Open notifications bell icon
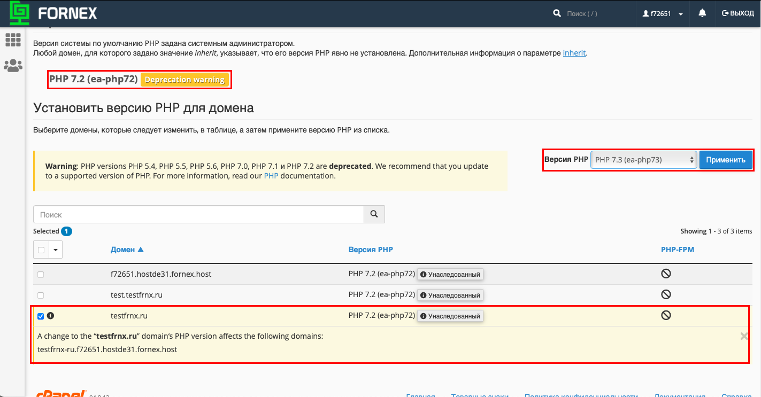761x397 pixels. coord(702,13)
